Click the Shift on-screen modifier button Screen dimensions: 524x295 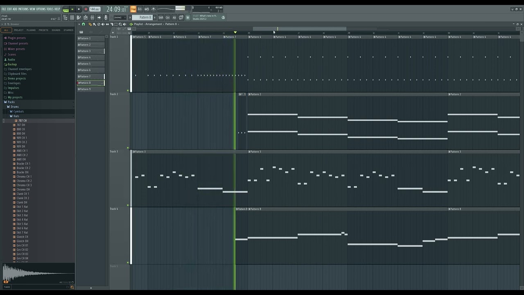pos(160,17)
